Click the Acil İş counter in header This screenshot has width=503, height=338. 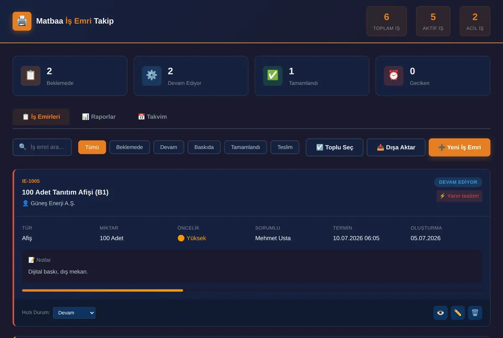pyautogui.click(x=475, y=21)
